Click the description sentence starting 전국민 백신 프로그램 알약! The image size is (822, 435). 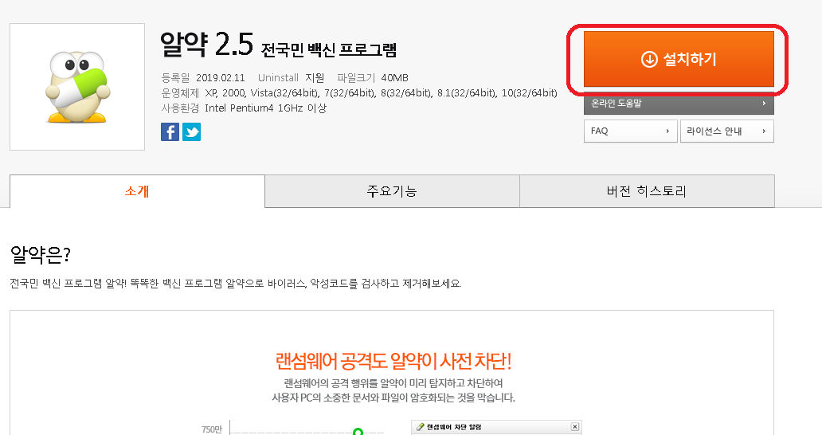(x=236, y=284)
